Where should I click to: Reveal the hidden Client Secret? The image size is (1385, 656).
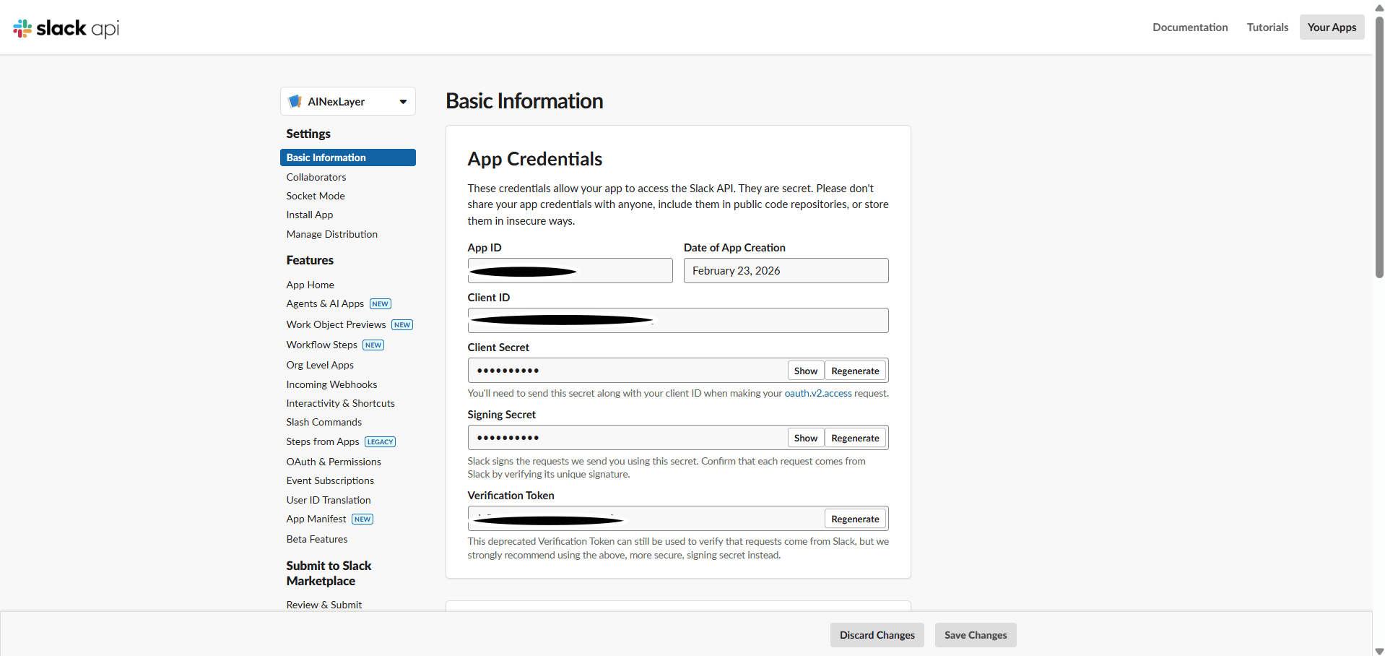click(804, 370)
